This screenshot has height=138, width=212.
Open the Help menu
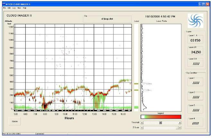(24, 8)
